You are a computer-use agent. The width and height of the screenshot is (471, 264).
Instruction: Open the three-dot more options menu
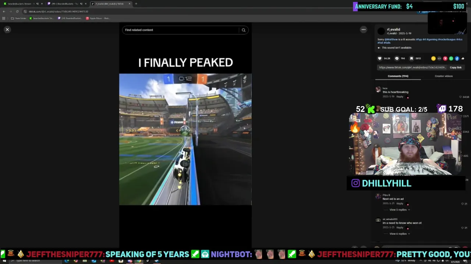(363, 30)
